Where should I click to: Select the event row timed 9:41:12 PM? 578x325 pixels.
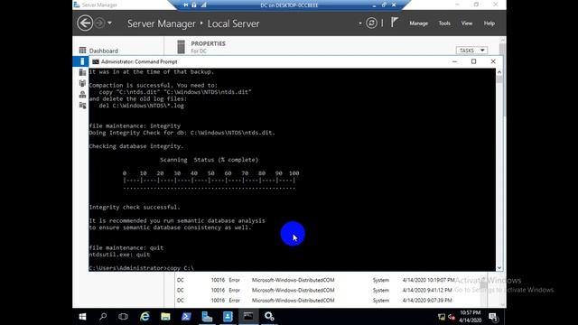pos(315,290)
